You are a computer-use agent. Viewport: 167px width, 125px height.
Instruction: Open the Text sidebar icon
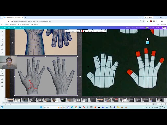click(2, 40)
